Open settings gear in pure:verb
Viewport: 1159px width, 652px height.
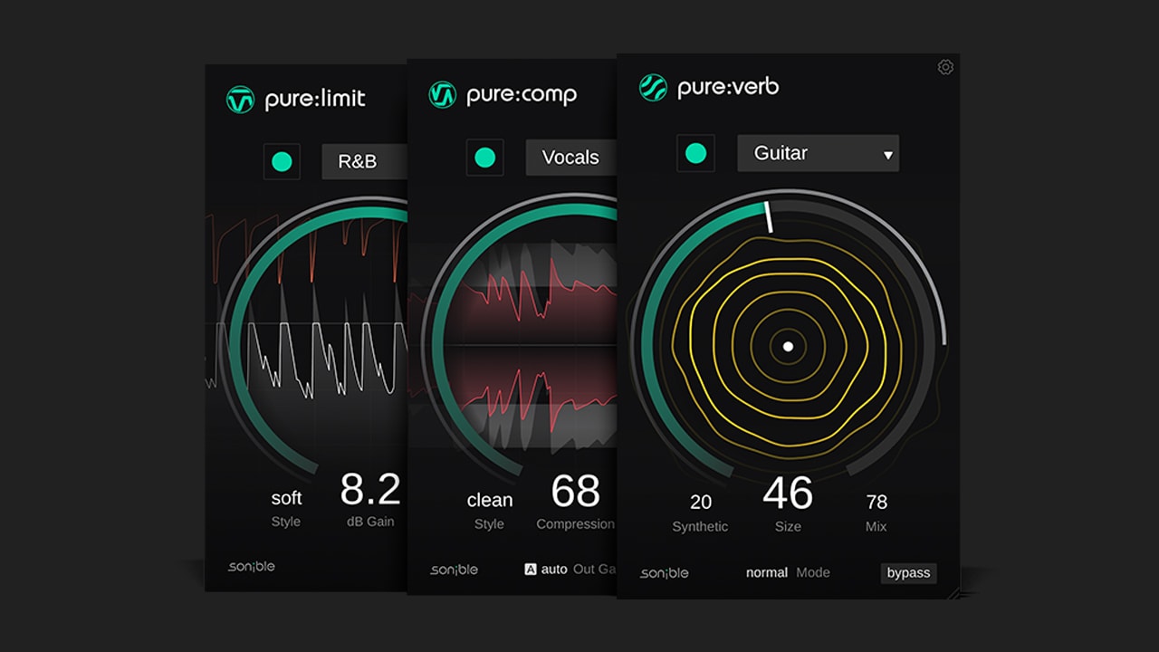(x=945, y=67)
